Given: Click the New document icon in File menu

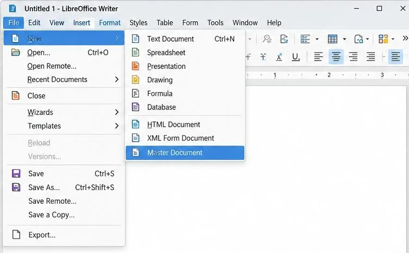Looking at the screenshot, I should pyautogui.click(x=15, y=38).
